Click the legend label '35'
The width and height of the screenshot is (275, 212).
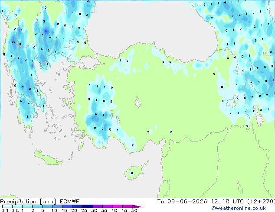[x=104, y=210]
